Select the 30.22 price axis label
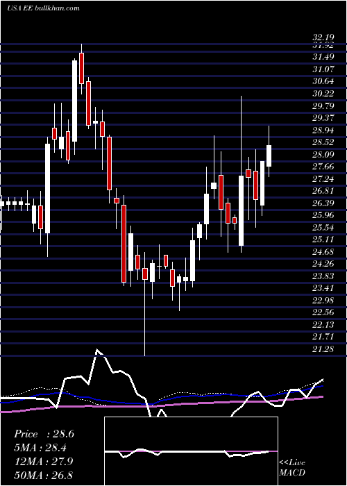This screenshot has width=347, height=486. coord(323,94)
